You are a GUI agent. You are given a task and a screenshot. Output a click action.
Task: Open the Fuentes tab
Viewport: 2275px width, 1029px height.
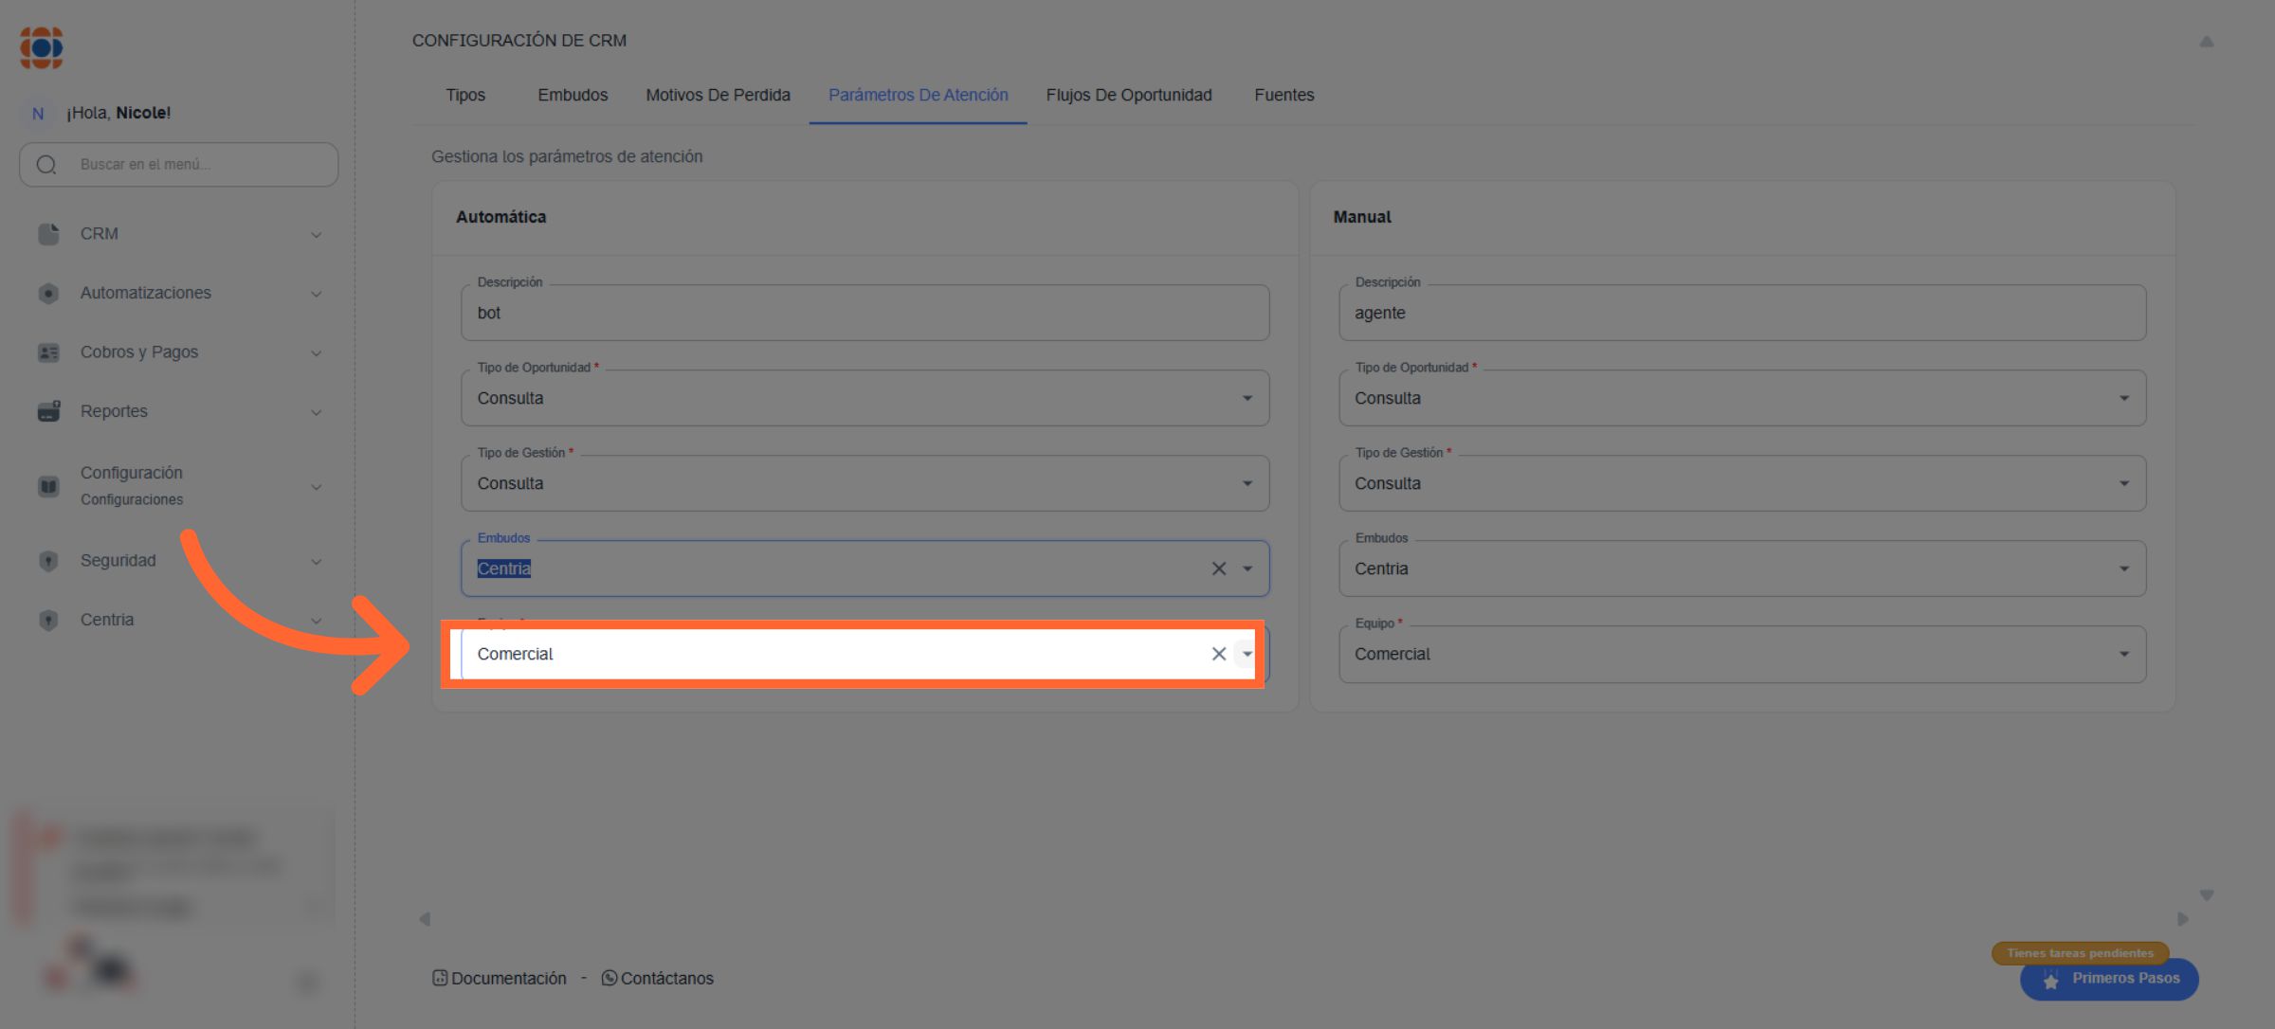[x=1283, y=95]
